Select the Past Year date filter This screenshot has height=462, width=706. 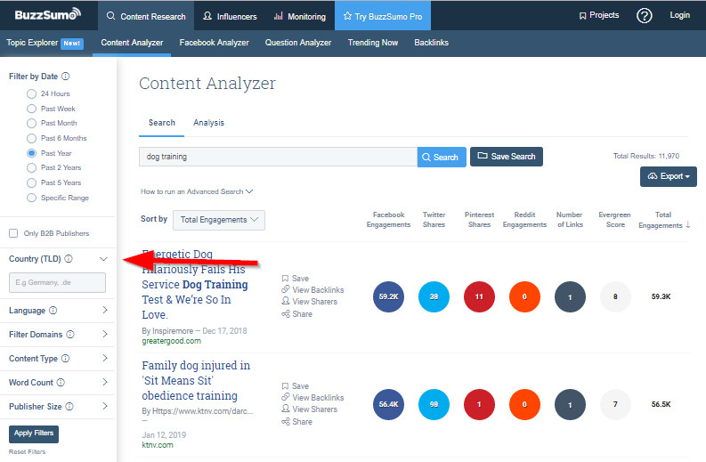point(31,153)
